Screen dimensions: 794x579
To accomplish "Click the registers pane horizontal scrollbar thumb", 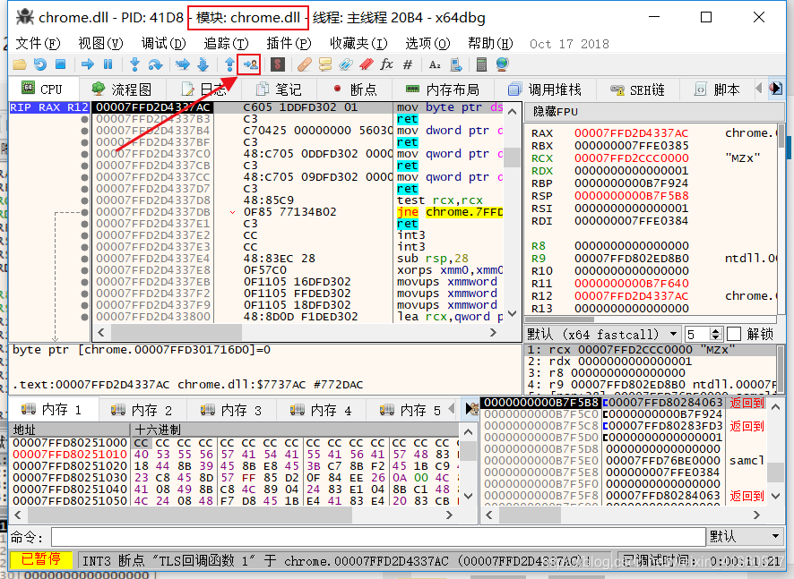I will click(559, 319).
